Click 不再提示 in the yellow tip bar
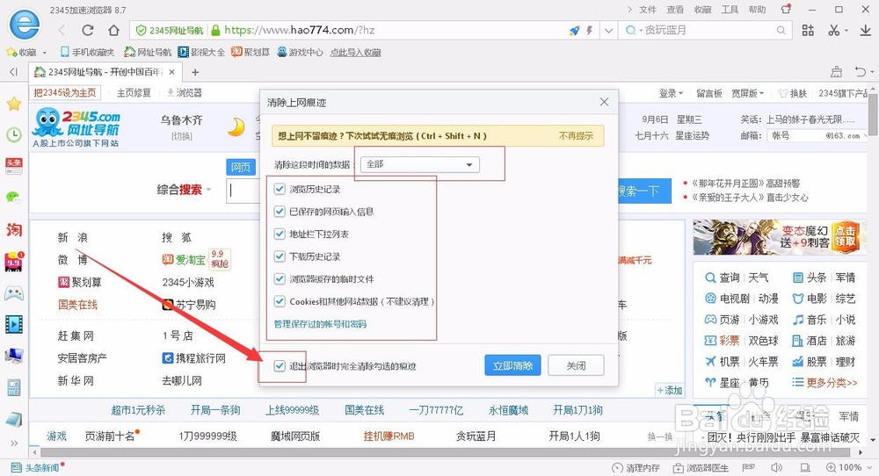The height and width of the screenshot is (476, 879). click(576, 135)
